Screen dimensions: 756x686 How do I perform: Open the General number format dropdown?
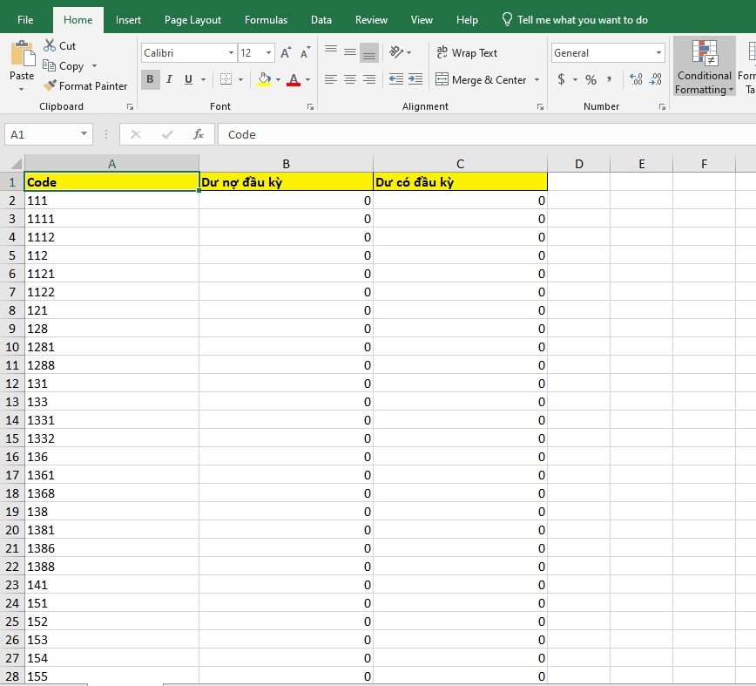coord(658,52)
